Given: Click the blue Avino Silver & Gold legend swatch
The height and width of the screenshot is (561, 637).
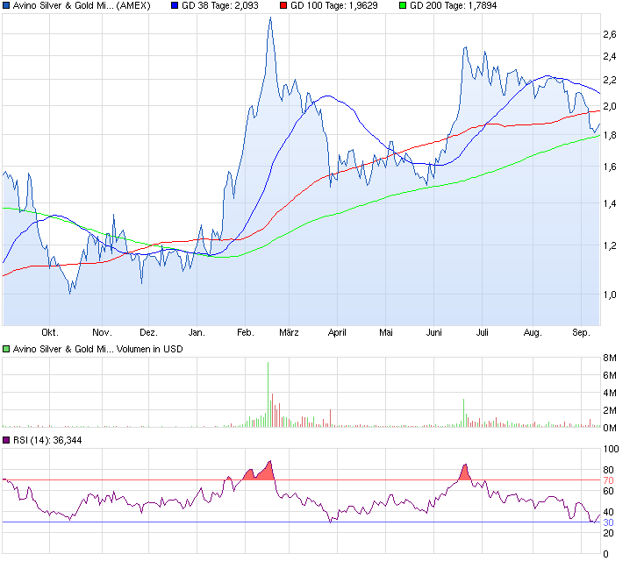Looking at the screenshot, I should click(7, 5).
